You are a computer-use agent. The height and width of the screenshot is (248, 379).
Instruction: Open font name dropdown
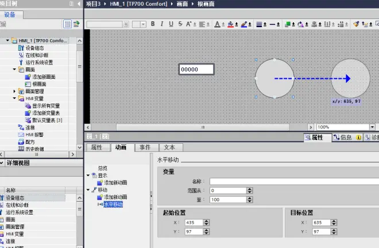pos(126,24)
